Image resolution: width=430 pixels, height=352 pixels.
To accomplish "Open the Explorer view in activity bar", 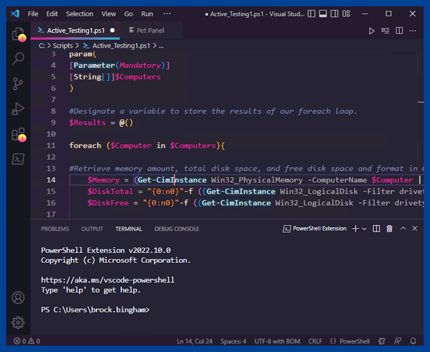I will [x=18, y=35].
